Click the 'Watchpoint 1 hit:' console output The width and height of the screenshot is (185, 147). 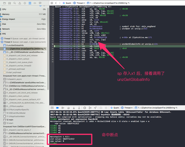[x=60, y=137]
